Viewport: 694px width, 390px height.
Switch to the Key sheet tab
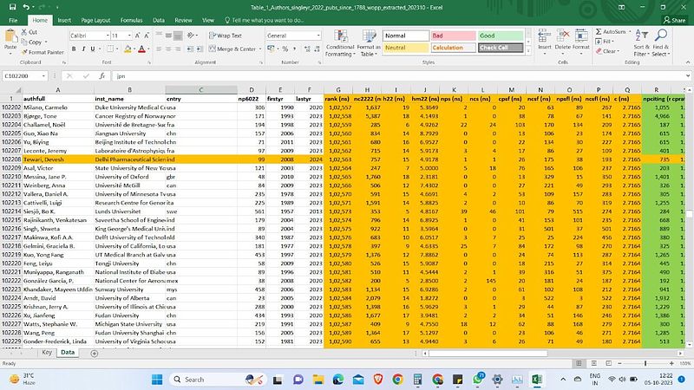coord(47,353)
